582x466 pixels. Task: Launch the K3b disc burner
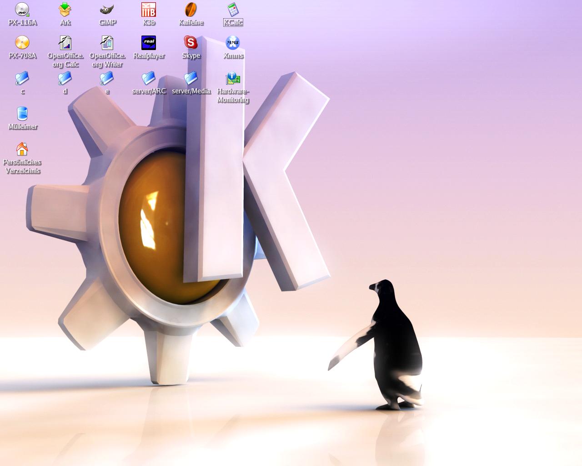[149, 10]
